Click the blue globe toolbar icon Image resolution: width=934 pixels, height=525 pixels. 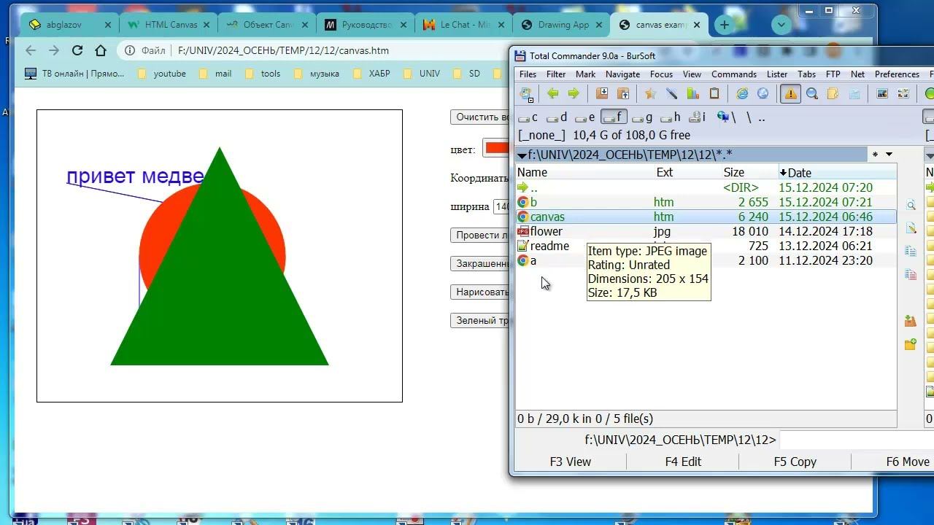(763, 93)
